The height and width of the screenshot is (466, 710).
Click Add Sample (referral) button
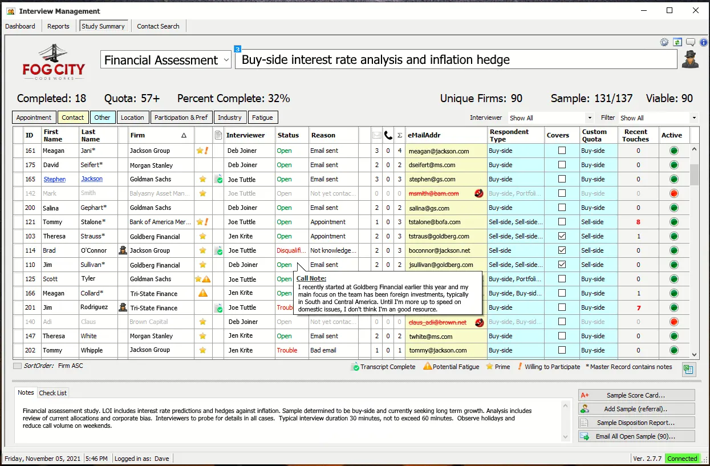(636, 409)
